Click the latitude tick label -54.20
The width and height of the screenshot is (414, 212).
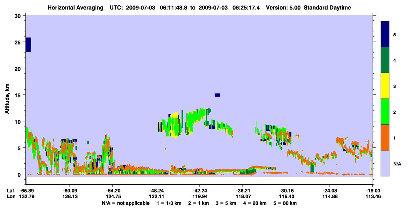point(113,191)
